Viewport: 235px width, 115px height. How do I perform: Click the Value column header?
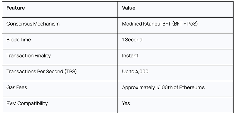coord(129,8)
